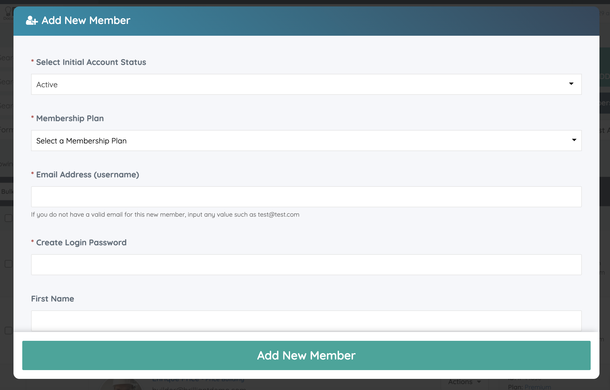Click the 'Add New Member' modal title
The image size is (610, 390).
click(x=86, y=20)
